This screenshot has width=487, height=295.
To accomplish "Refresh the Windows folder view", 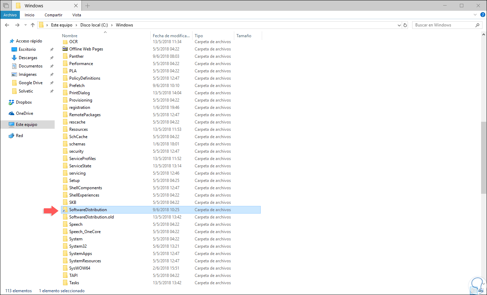I will [405, 25].
